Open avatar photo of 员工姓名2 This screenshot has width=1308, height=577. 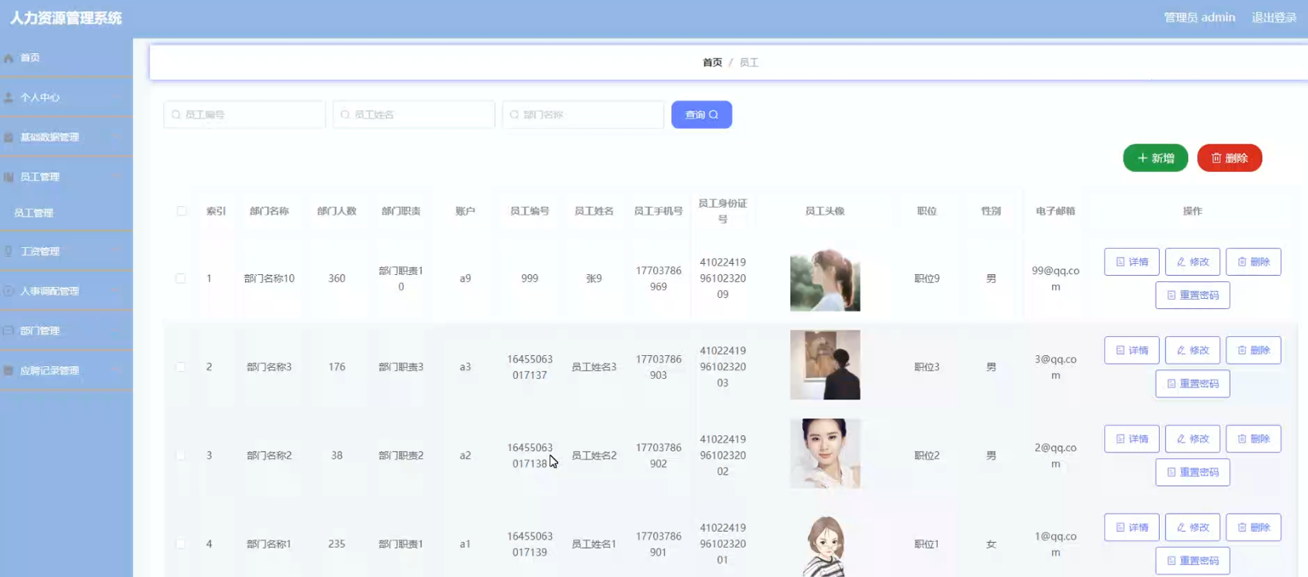825,453
